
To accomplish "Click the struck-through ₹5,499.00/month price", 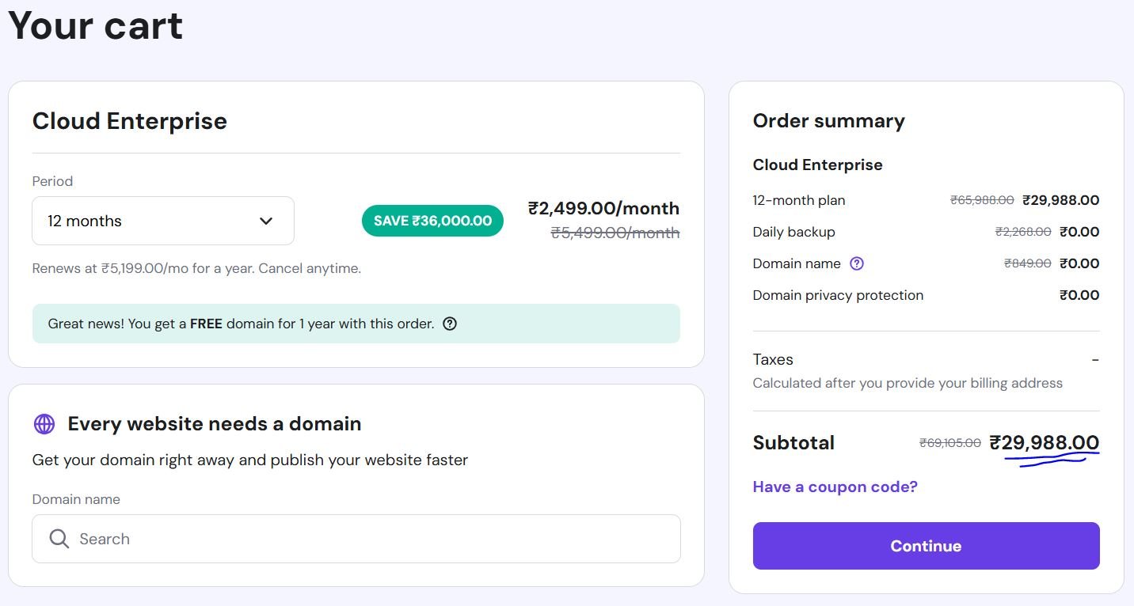I will click(x=615, y=233).
